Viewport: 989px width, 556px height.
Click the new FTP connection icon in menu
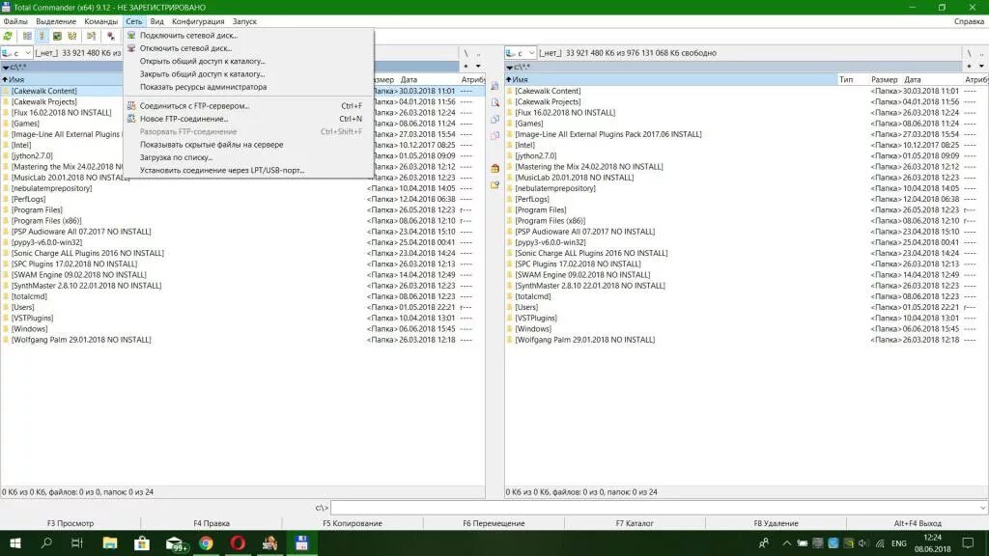tap(131, 119)
